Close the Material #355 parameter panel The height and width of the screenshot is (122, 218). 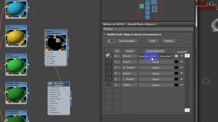192,24
